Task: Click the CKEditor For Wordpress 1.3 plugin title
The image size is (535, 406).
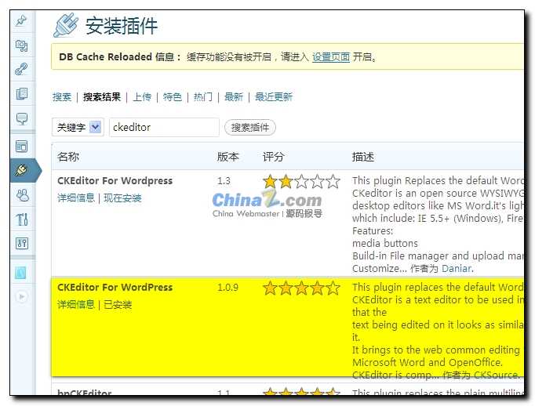Action: pos(115,181)
